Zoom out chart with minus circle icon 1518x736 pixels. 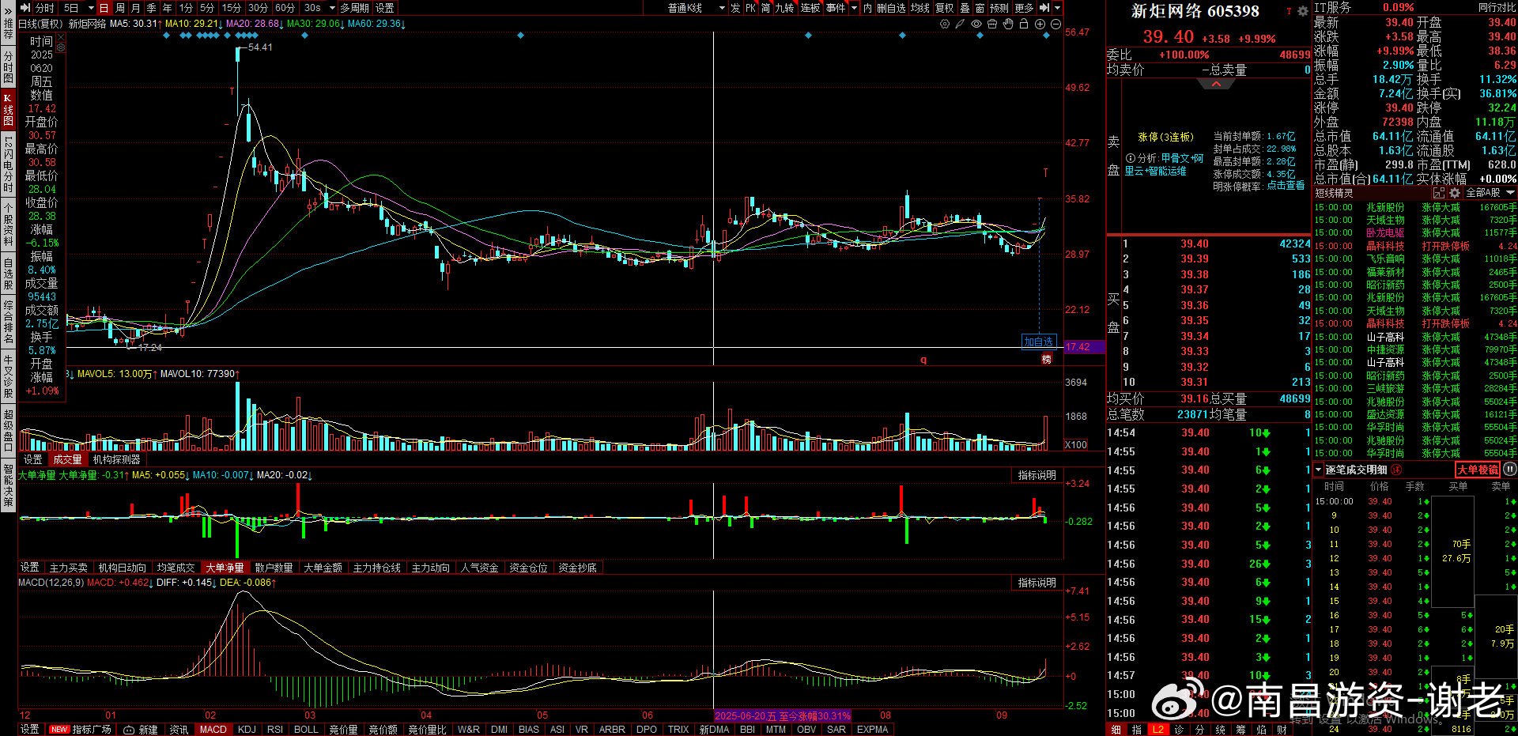[1055, 25]
